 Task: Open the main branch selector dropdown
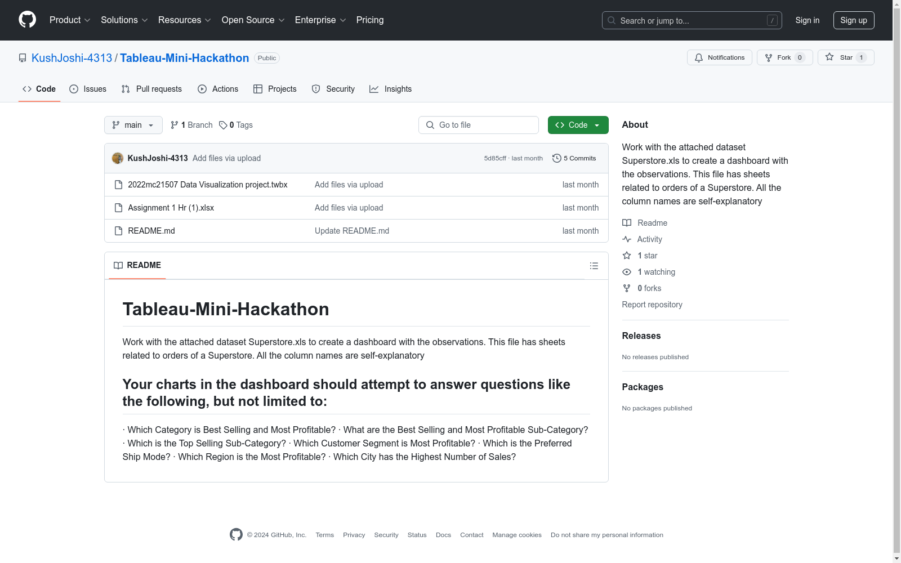coord(133,125)
